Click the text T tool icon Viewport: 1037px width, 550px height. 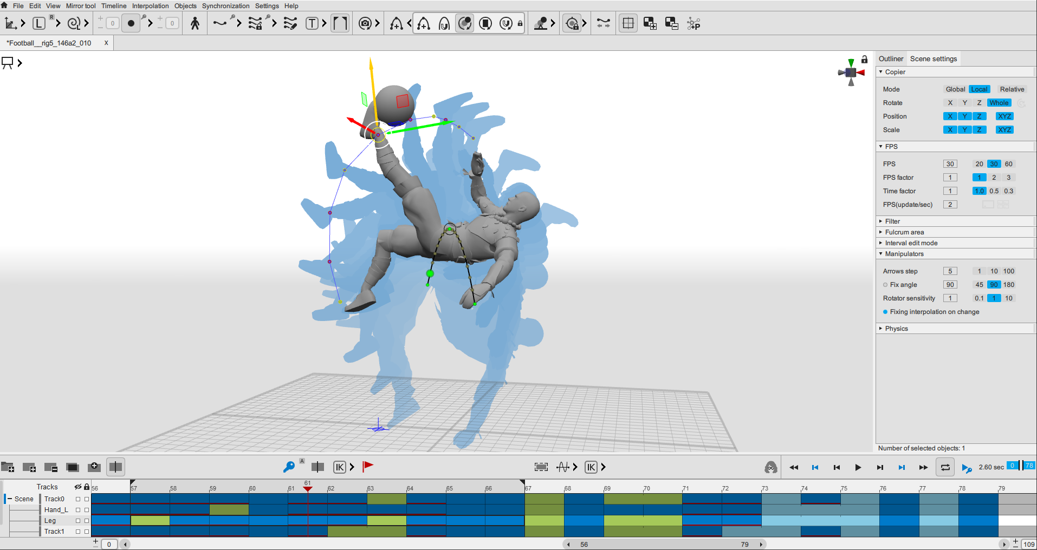coord(312,23)
